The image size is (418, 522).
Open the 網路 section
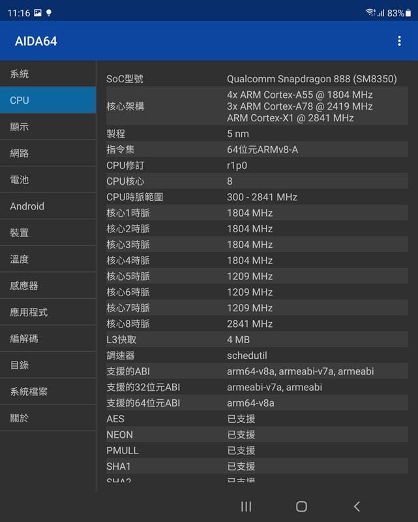coord(48,153)
